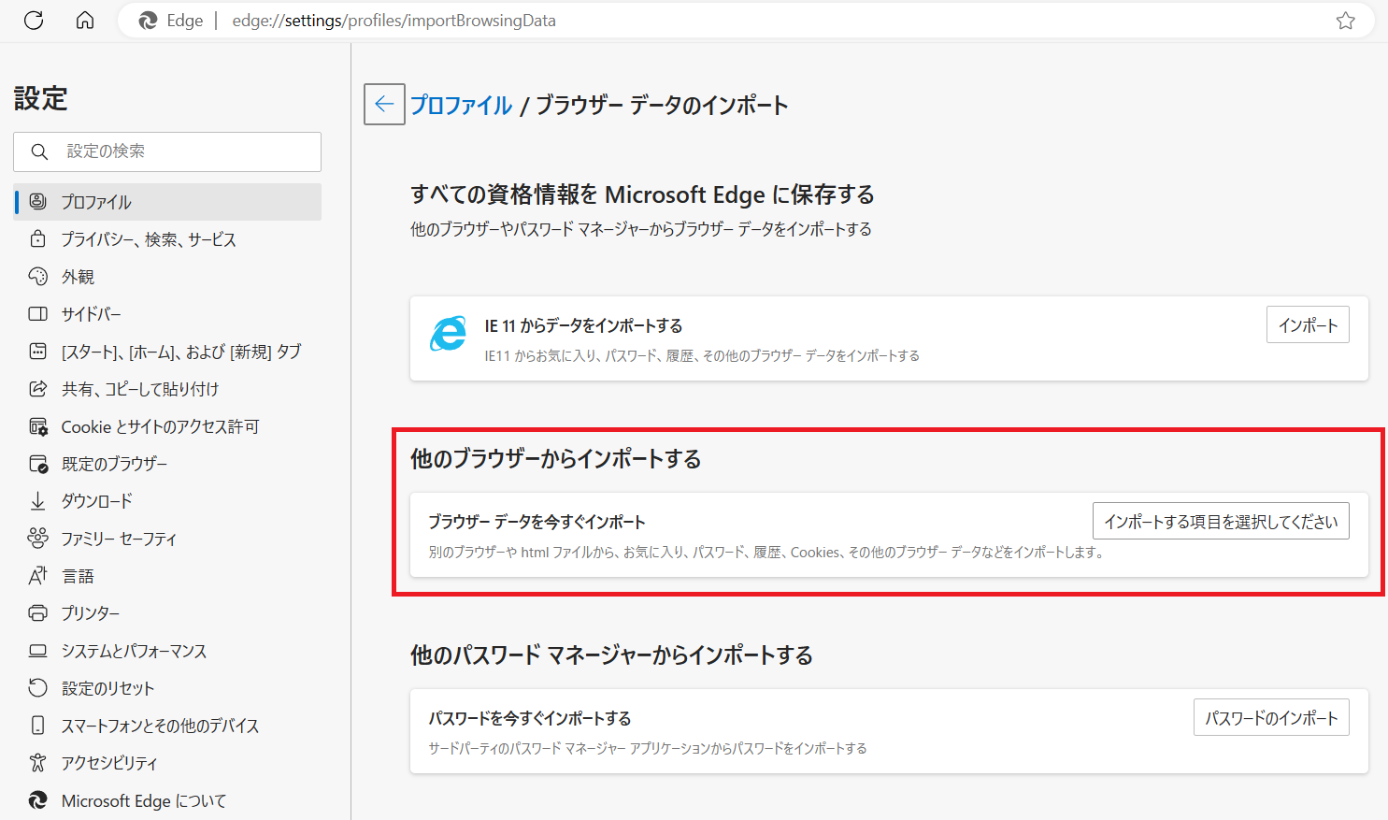Click the ファミリー セーフティ people icon
Image resolution: width=1388 pixels, height=820 pixels.
pyautogui.click(x=37, y=538)
